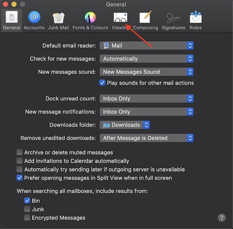The width and height of the screenshot is (233, 229).
Task: Click the help question mark button
Action: point(222,218)
